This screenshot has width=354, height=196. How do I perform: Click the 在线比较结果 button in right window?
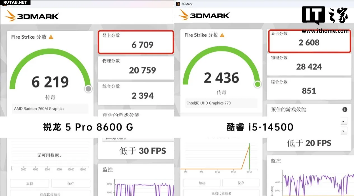click(x=221, y=193)
